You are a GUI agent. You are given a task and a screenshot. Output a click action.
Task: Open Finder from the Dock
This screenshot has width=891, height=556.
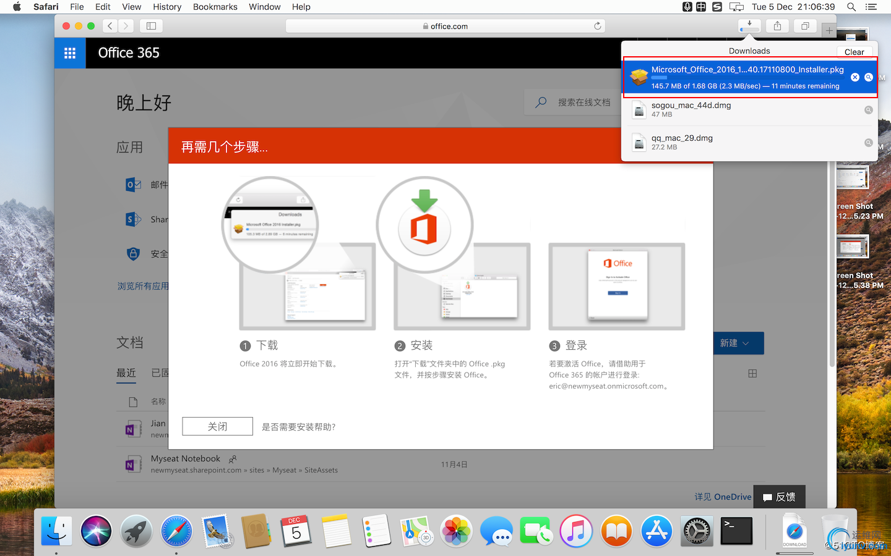56,531
